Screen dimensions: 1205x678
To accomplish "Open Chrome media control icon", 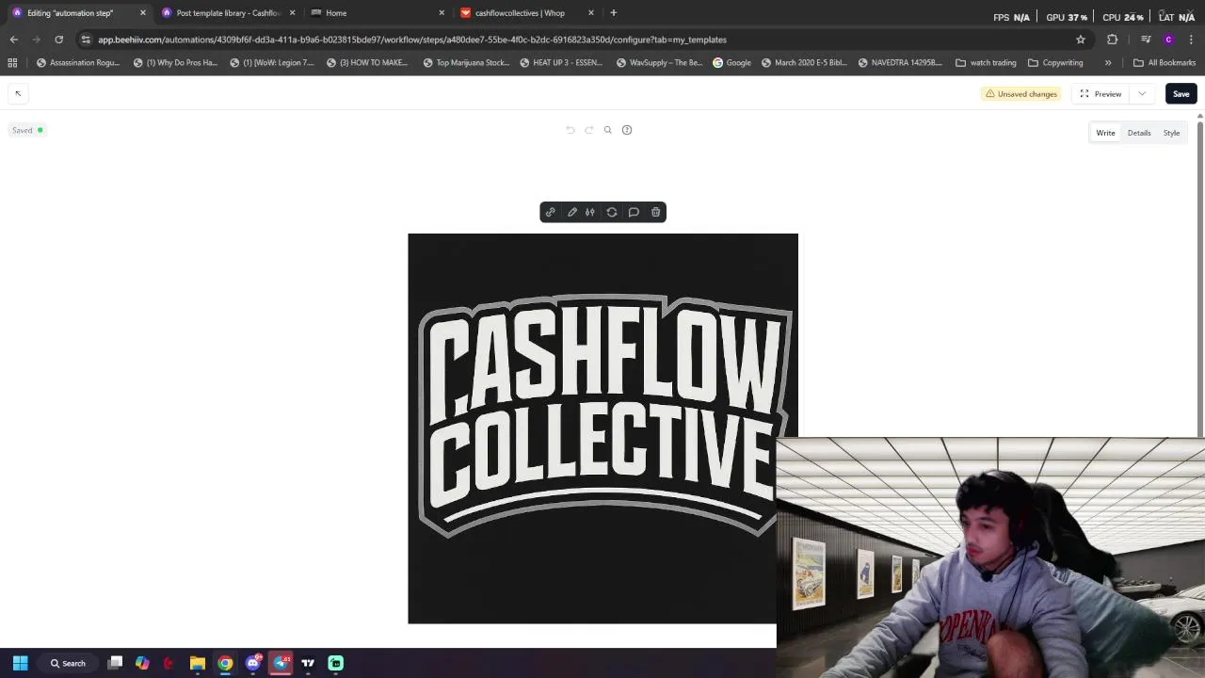I will coord(1146,40).
